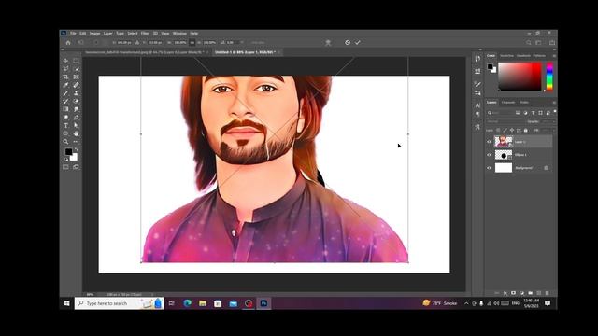The height and width of the screenshot is (336, 598).
Task: Select the Magic Wand selection tool
Action: click(x=77, y=69)
